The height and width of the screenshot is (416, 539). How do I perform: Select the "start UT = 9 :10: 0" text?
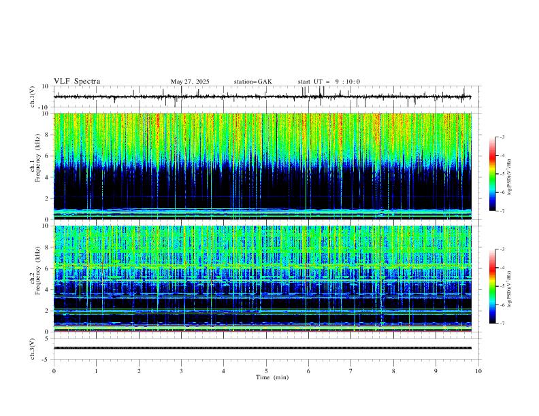pyautogui.click(x=329, y=82)
